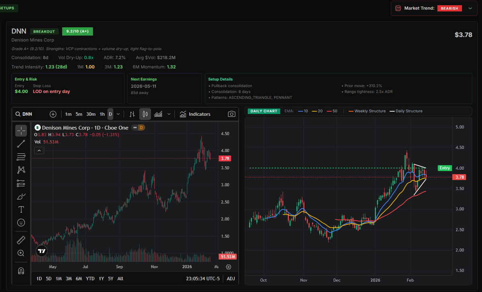The width and height of the screenshot is (482, 292).
Task: Click the BEARISH market trend badge
Action: [x=450, y=8]
